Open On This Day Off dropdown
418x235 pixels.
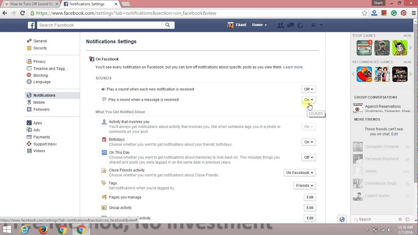[x=309, y=157]
